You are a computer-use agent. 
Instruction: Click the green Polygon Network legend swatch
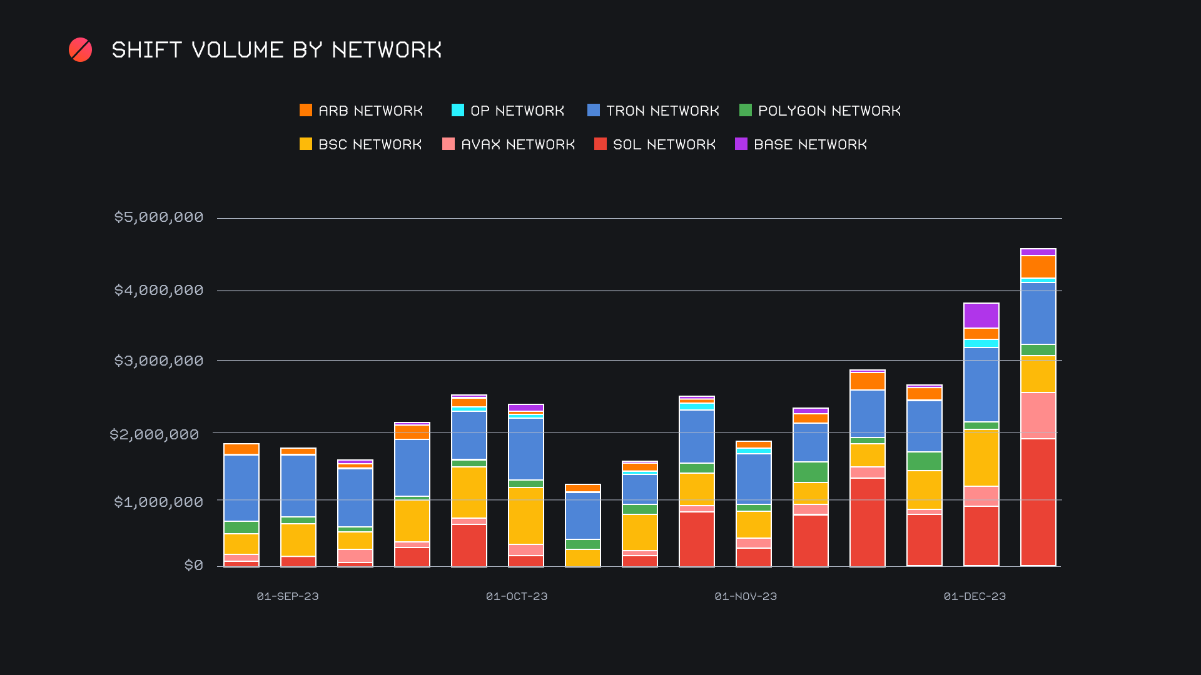click(x=745, y=111)
